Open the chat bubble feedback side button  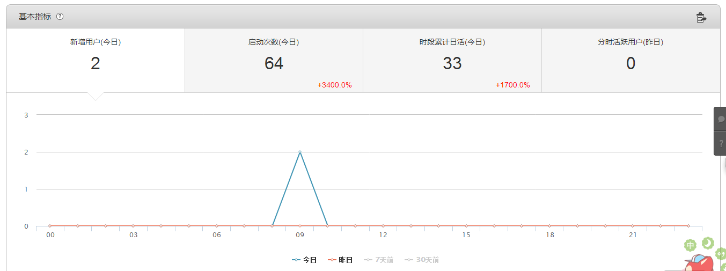click(721, 119)
